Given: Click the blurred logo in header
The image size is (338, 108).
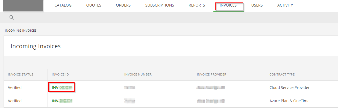Looking at the screenshot, I should [23, 6].
